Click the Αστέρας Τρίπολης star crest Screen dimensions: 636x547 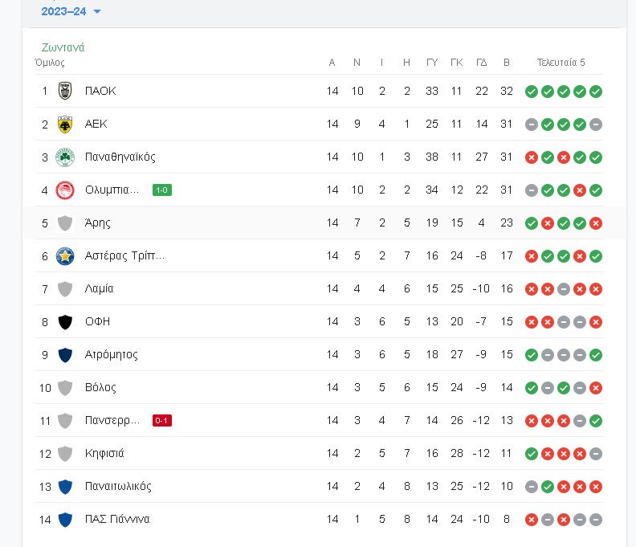coord(65,256)
